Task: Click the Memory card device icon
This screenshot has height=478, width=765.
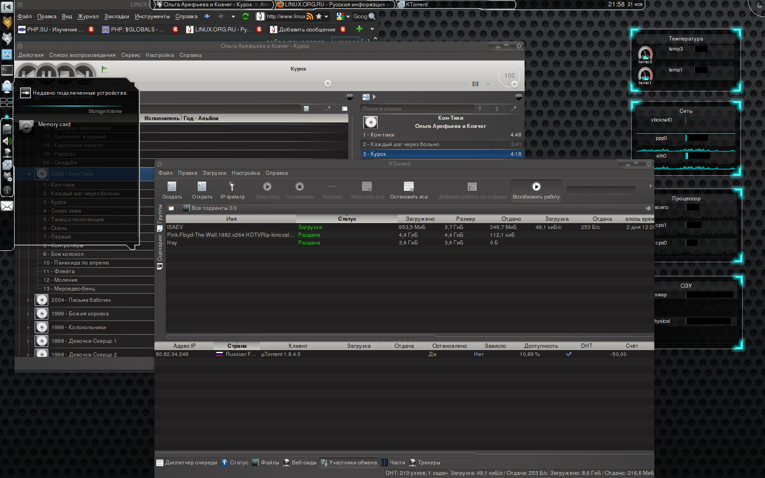Action: pos(26,127)
